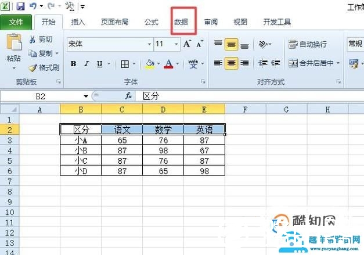Increase indent in alignment group

pyautogui.click(x=276, y=63)
